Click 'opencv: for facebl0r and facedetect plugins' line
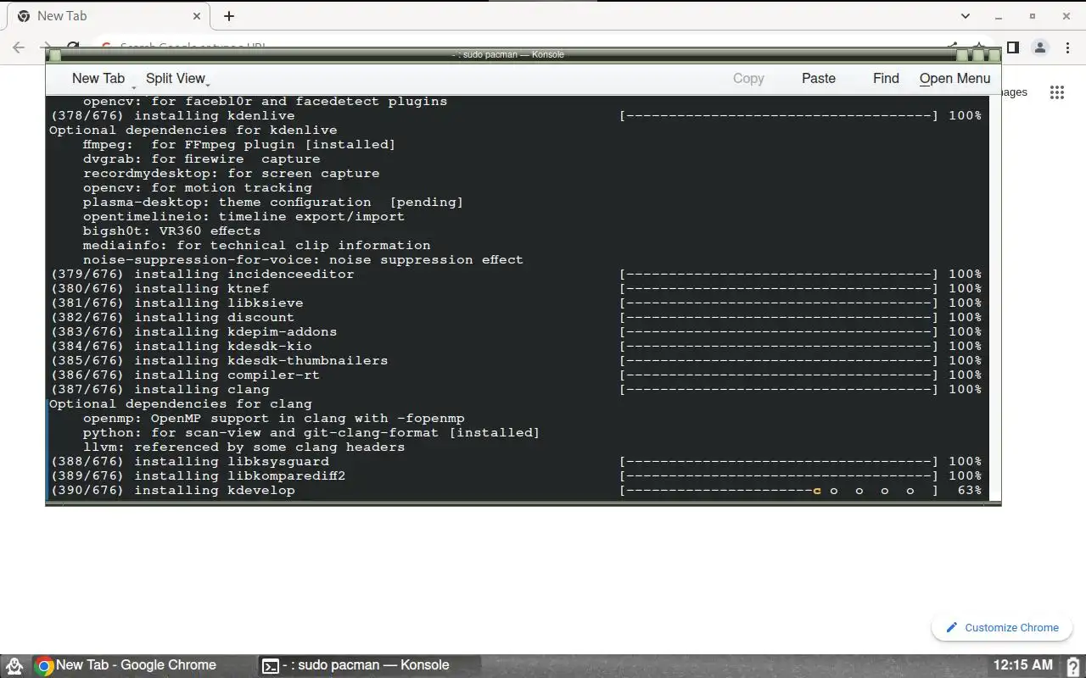Image resolution: width=1086 pixels, height=678 pixels. [266, 101]
